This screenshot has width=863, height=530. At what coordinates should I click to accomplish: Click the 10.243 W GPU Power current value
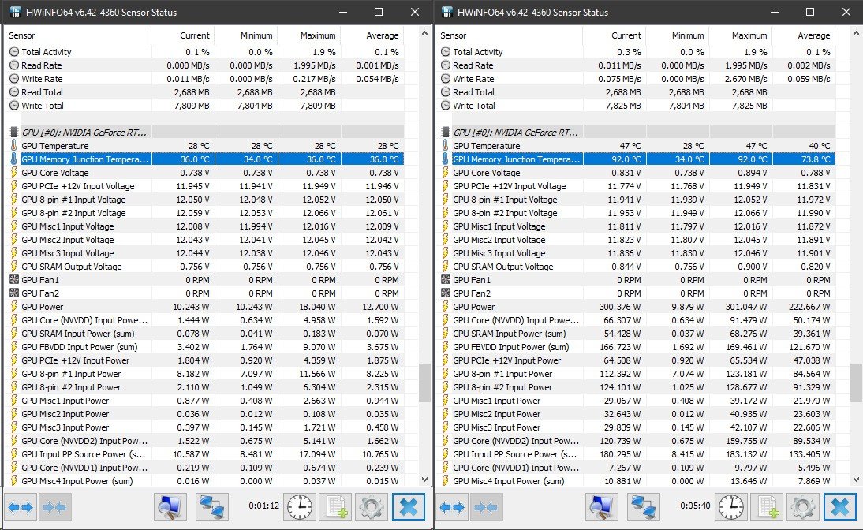point(191,307)
